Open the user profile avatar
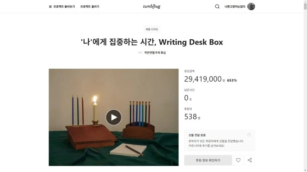 [251, 7]
